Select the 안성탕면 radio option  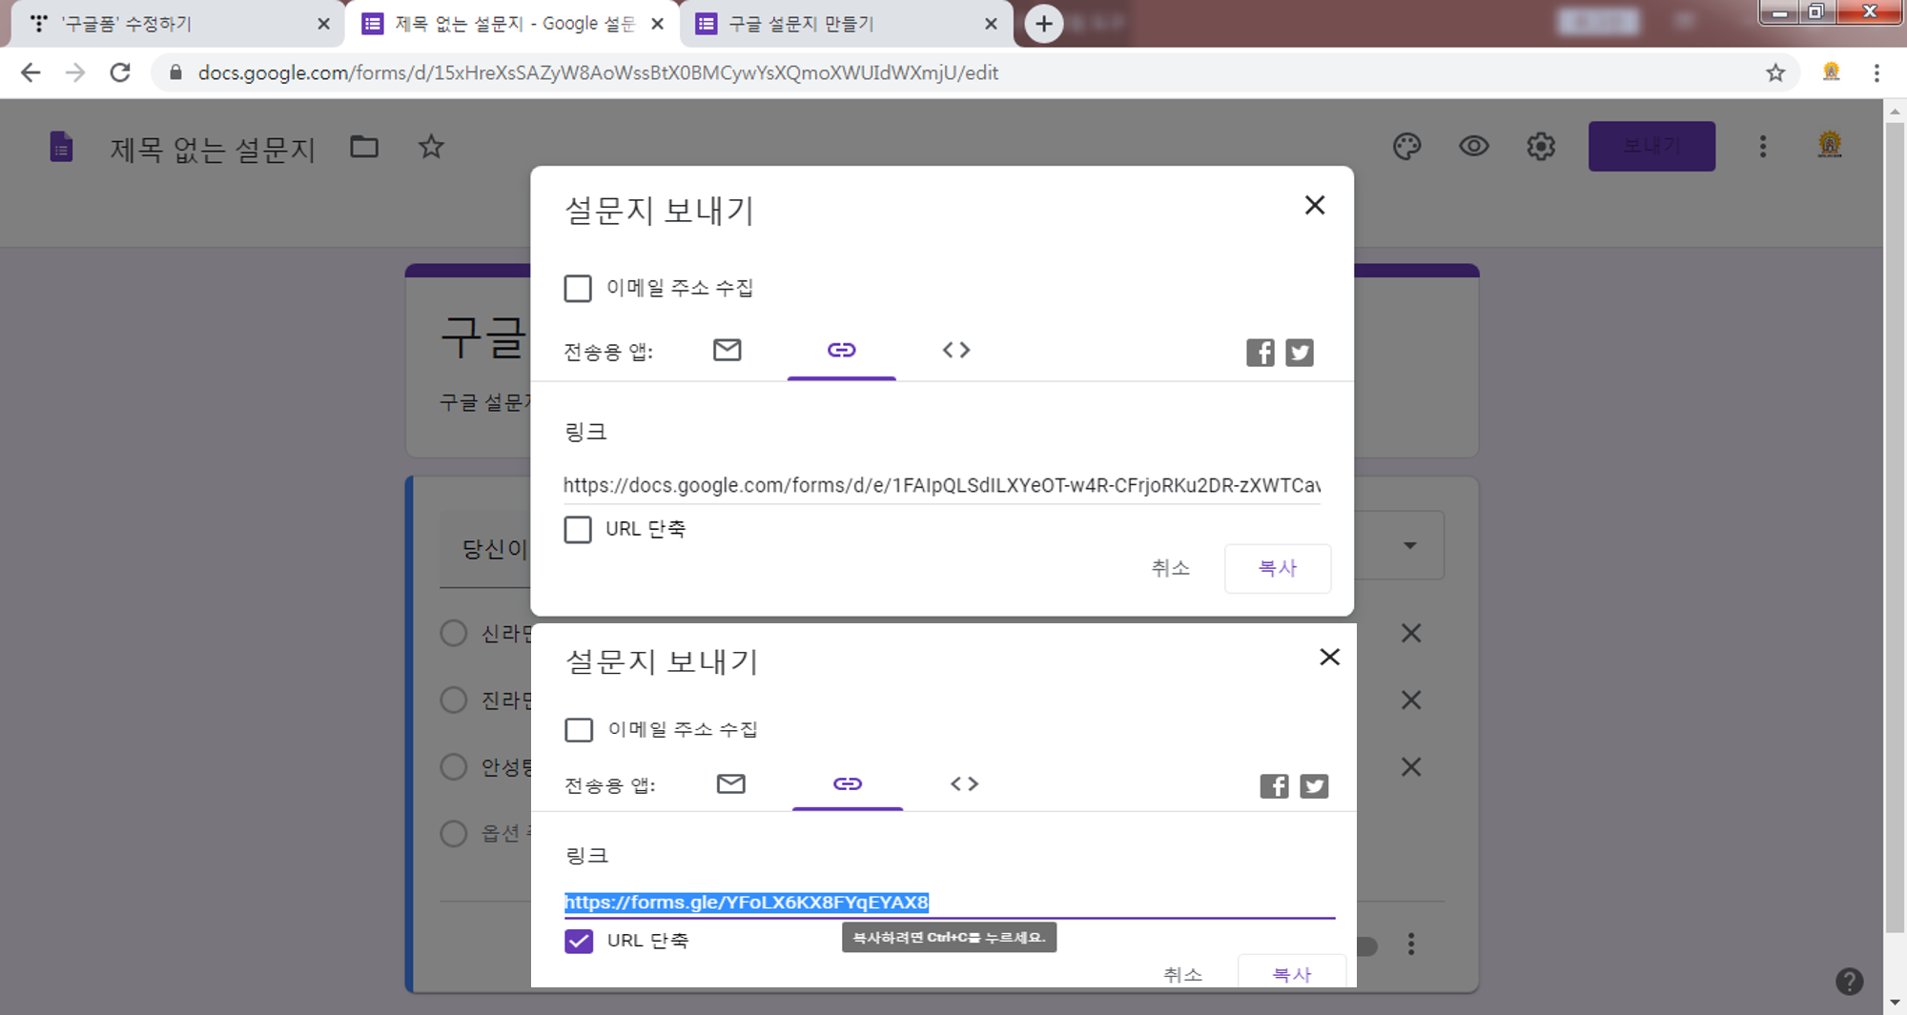coord(454,767)
